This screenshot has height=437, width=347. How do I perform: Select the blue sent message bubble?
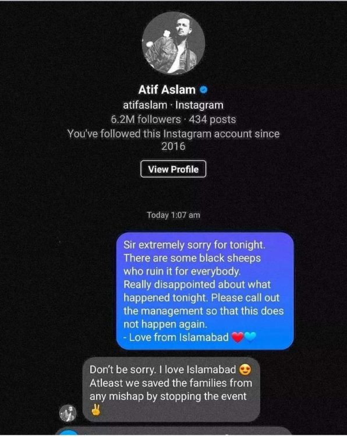pyautogui.click(x=205, y=291)
